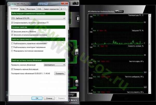Screen dimensions: 156x105
Task: Click the Загрузка ГП, % graph label
Action: pos(138,31)
